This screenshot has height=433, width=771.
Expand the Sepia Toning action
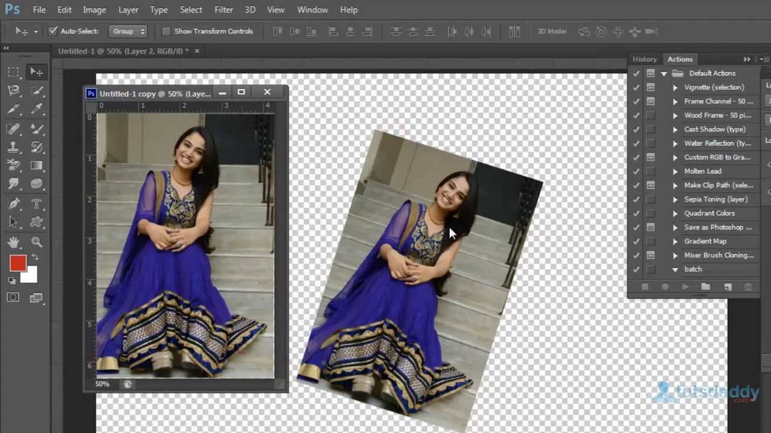click(675, 200)
